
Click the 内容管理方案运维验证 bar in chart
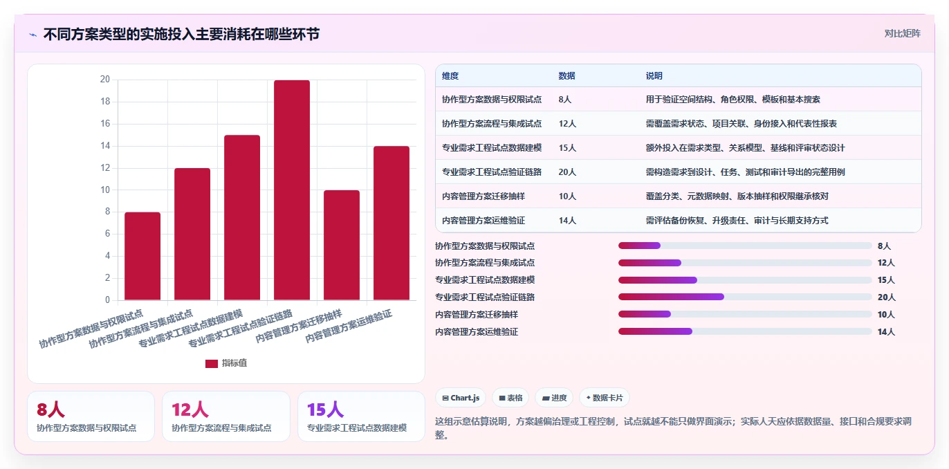[391, 223]
